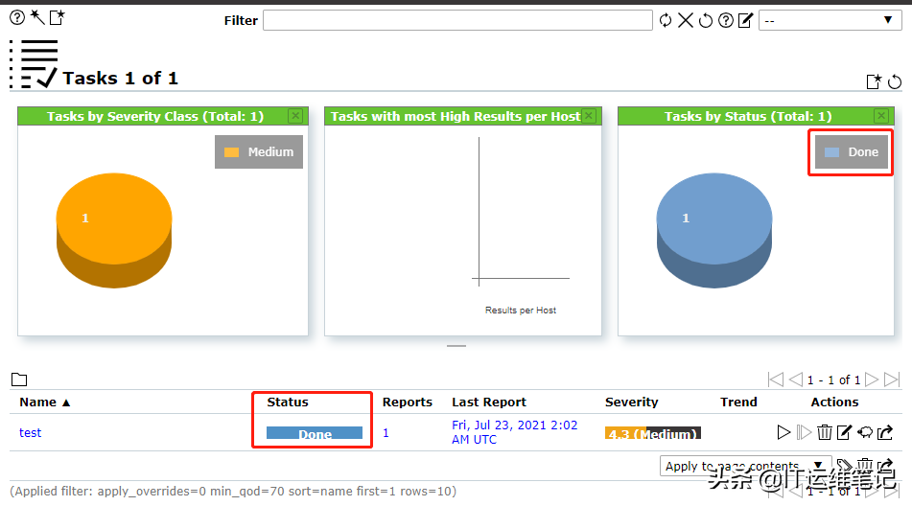
Task: Close Tasks by Status chart
Action: (x=882, y=116)
